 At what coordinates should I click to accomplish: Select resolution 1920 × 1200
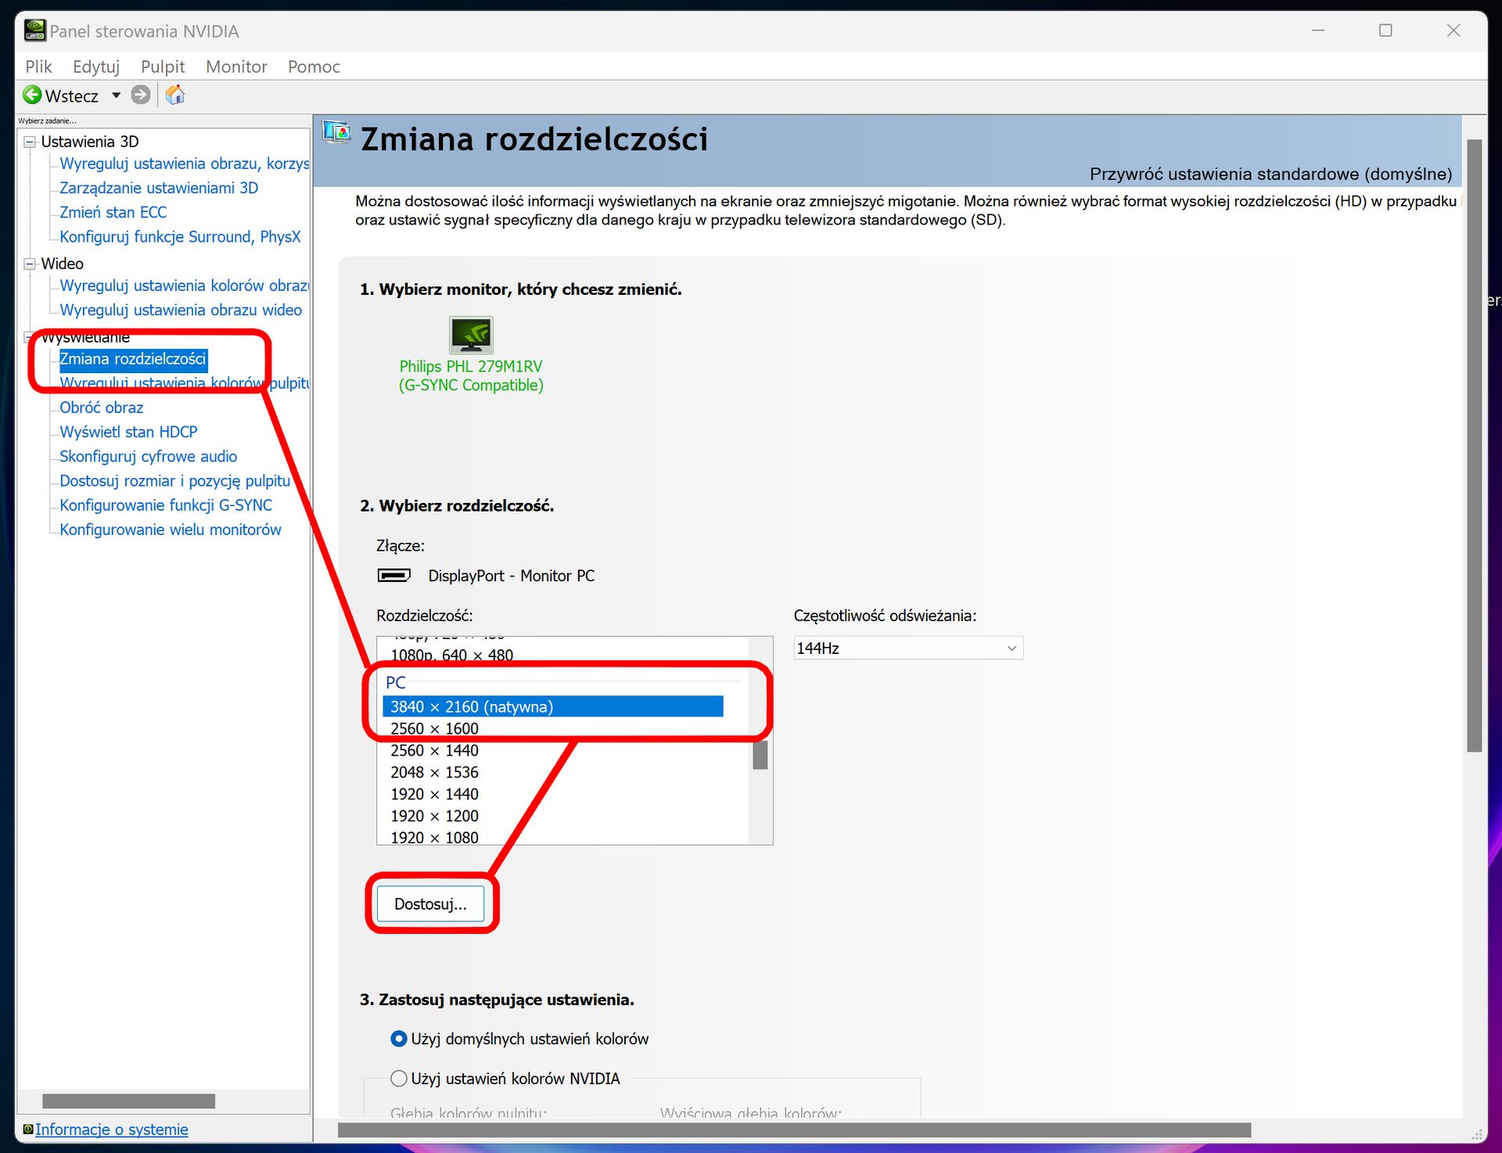click(x=552, y=816)
